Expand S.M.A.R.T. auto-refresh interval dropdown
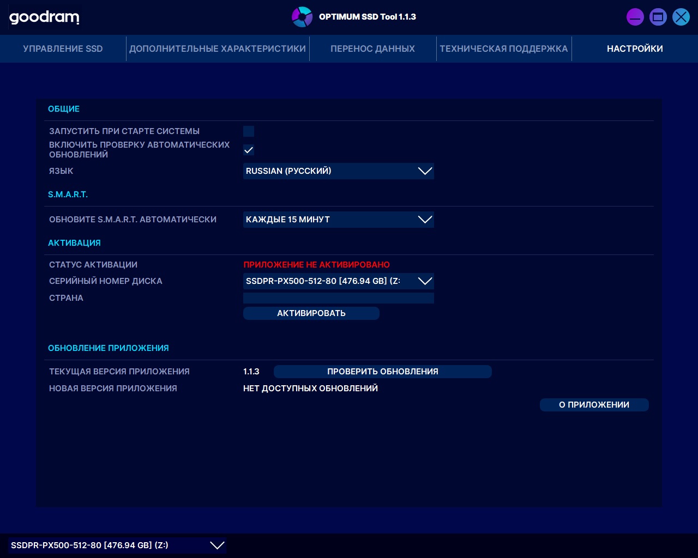This screenshot has width=698, height=558. [x=339, y=220]
